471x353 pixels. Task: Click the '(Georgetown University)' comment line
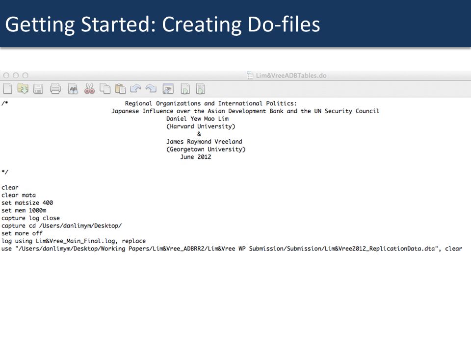coord(206,149)
